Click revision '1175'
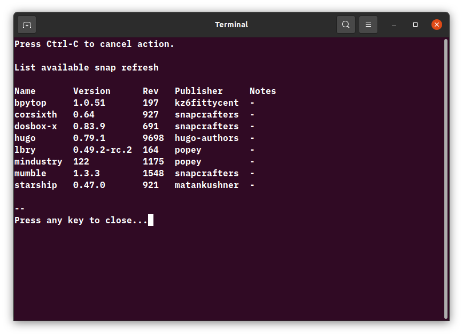The width and height of the screenshot is (463, 336). click(x=153, y=162)
